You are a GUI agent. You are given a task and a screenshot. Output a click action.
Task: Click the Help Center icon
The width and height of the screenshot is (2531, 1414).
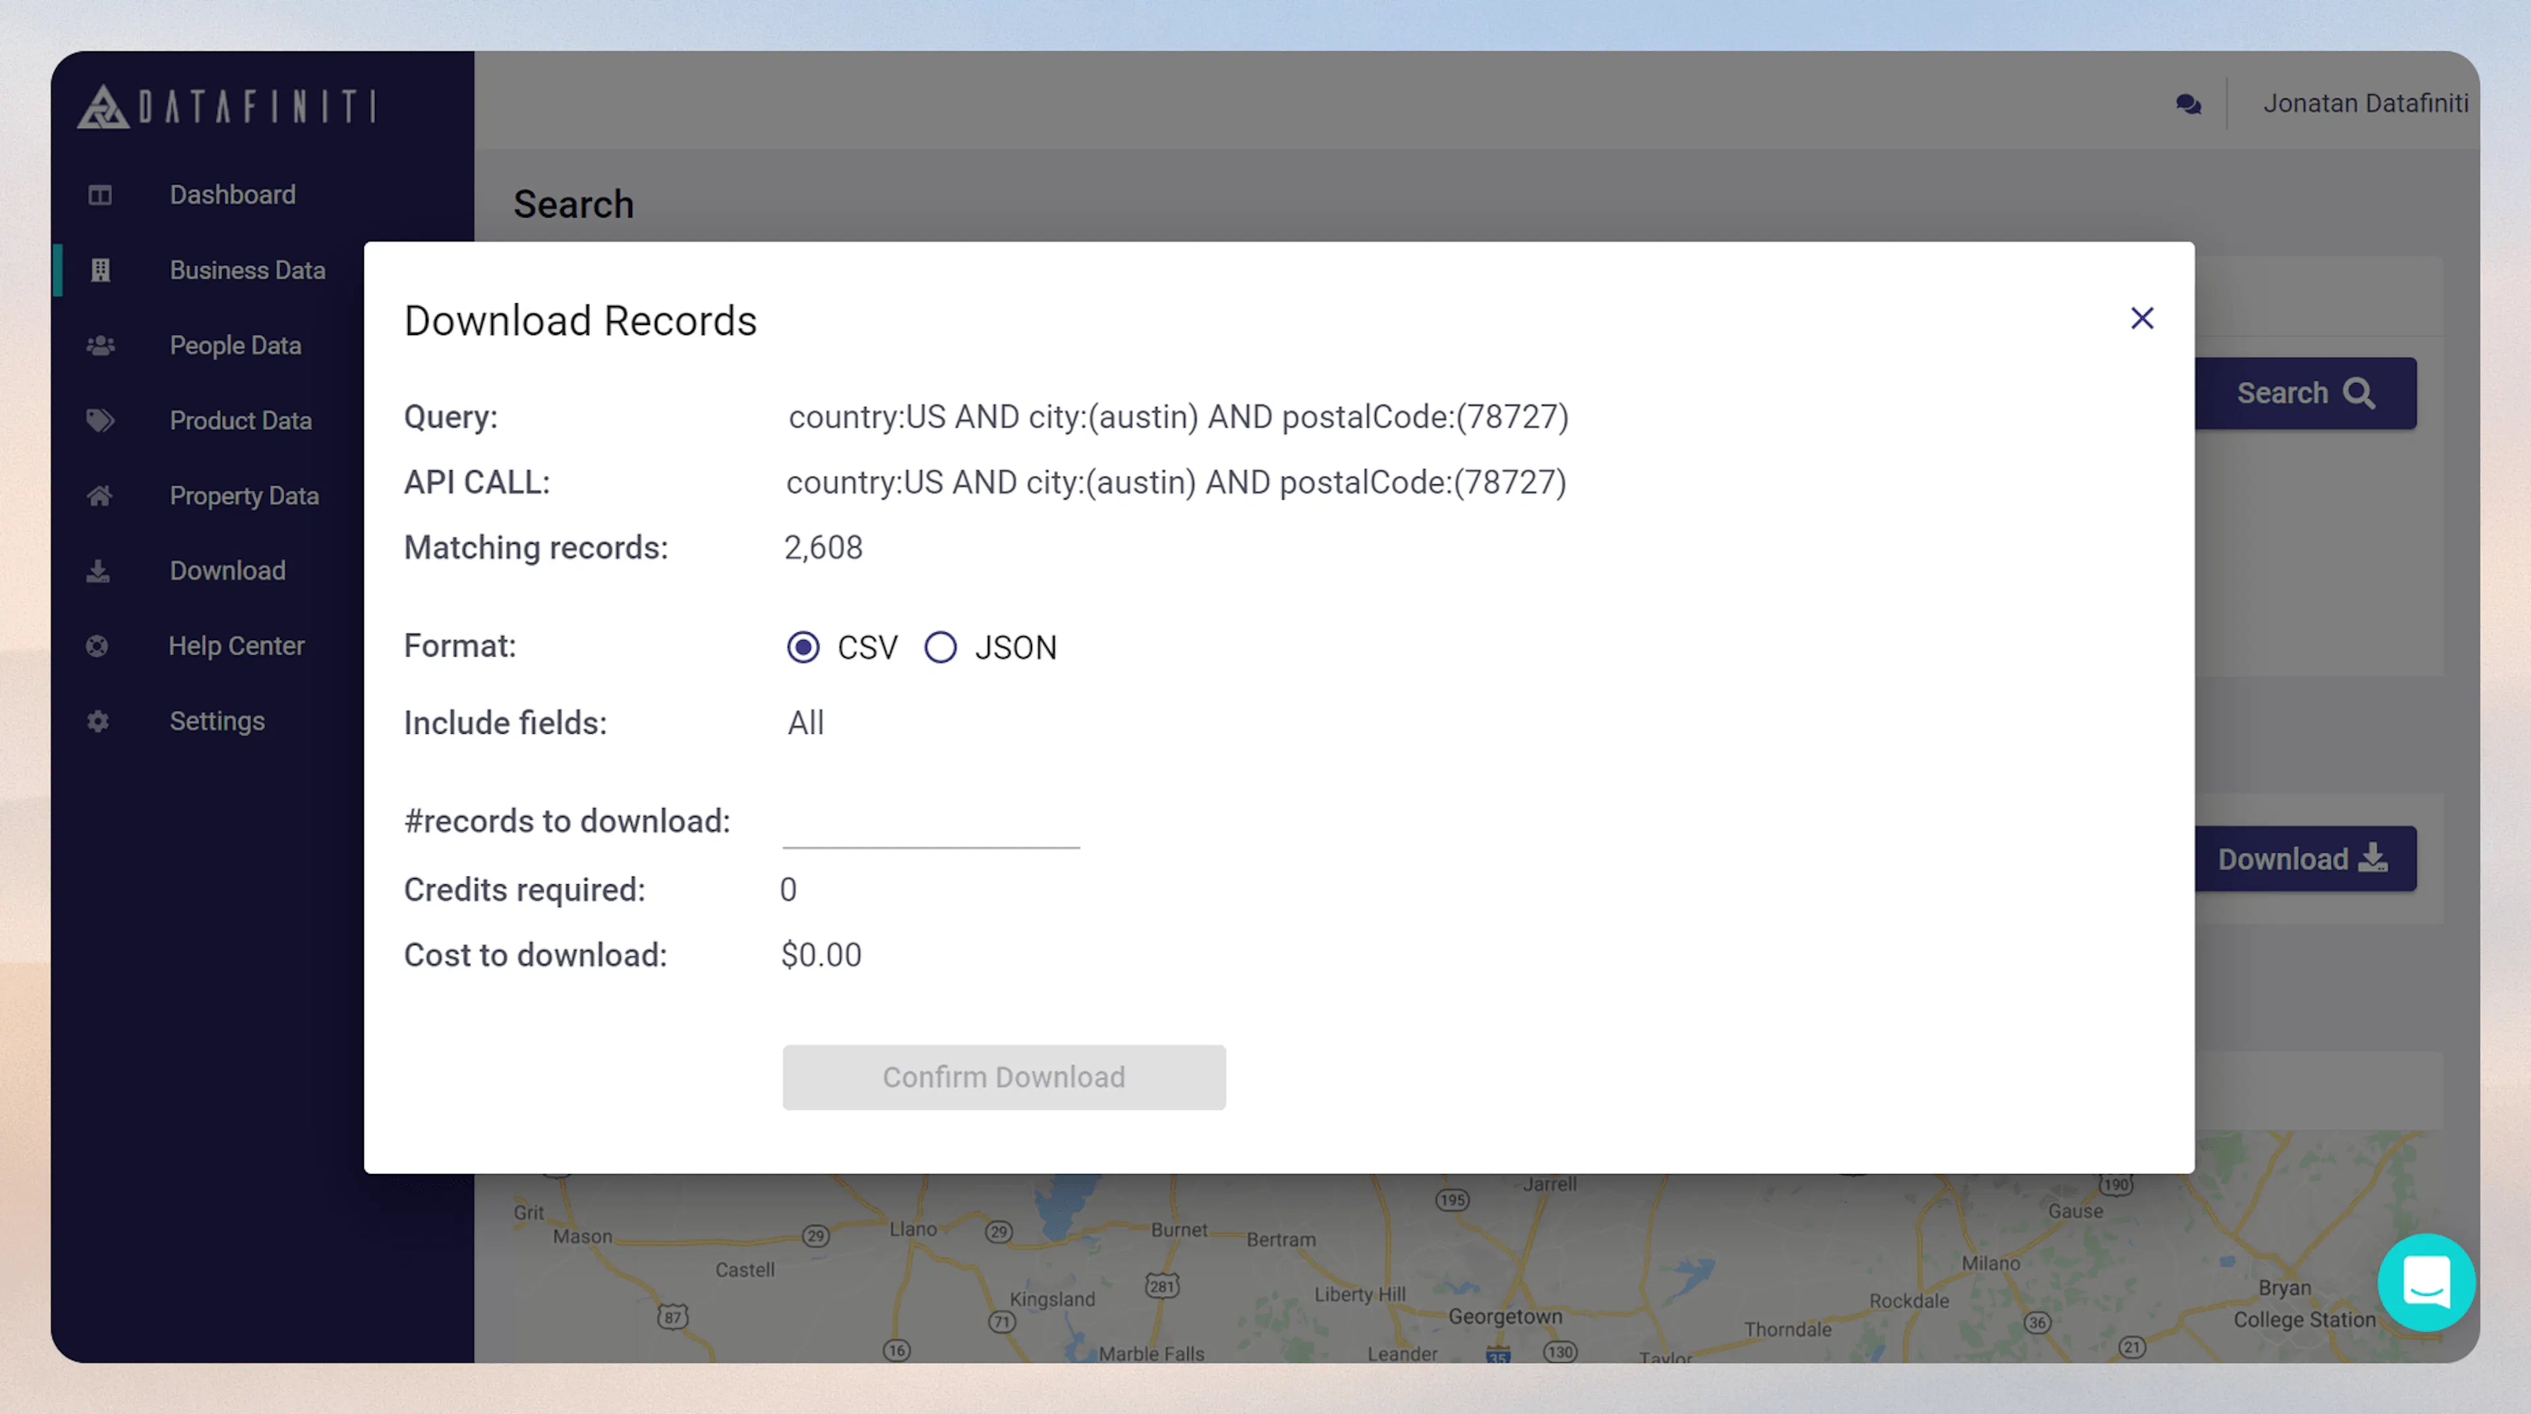pyautogui.click(x=100, y=645)
